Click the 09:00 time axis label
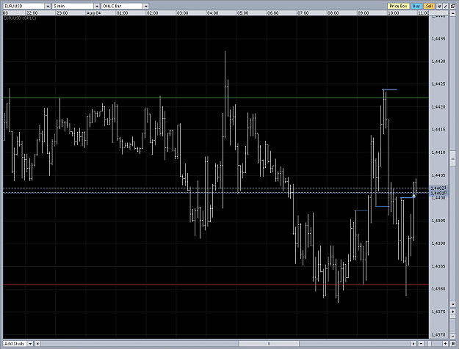This screenshot has width=459, height=349. click(x=363, y=13)
